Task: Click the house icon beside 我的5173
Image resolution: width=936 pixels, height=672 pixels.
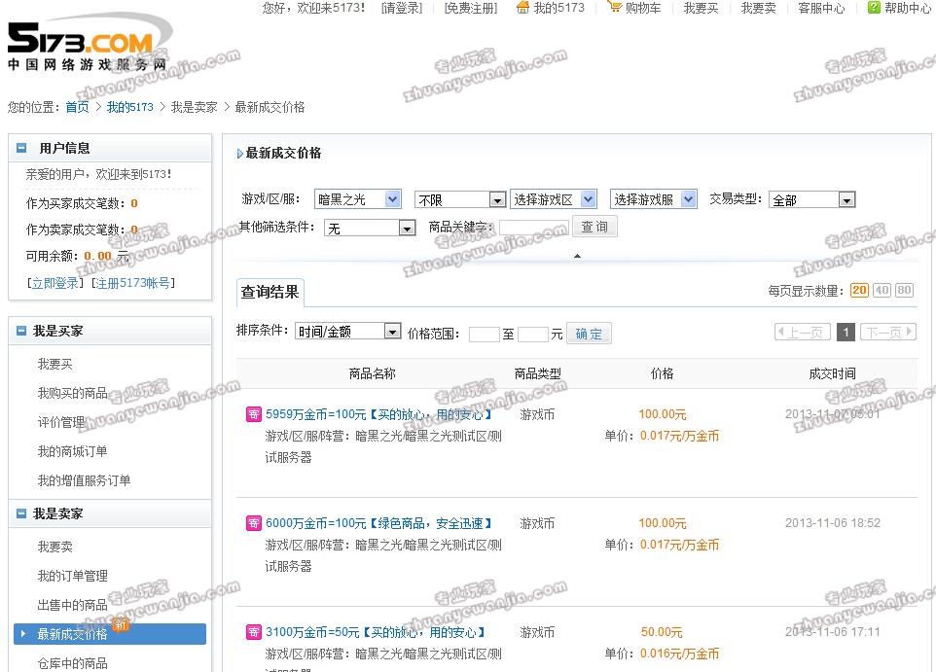Action: pos(522,8)
